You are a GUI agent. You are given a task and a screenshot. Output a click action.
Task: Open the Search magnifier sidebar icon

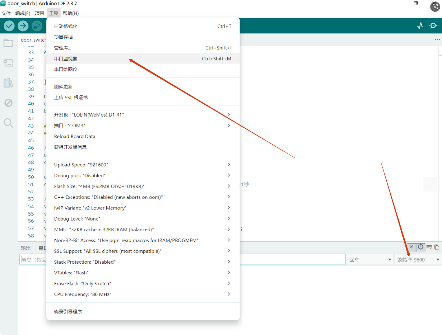pyautogui.click(x=8, y=123)
